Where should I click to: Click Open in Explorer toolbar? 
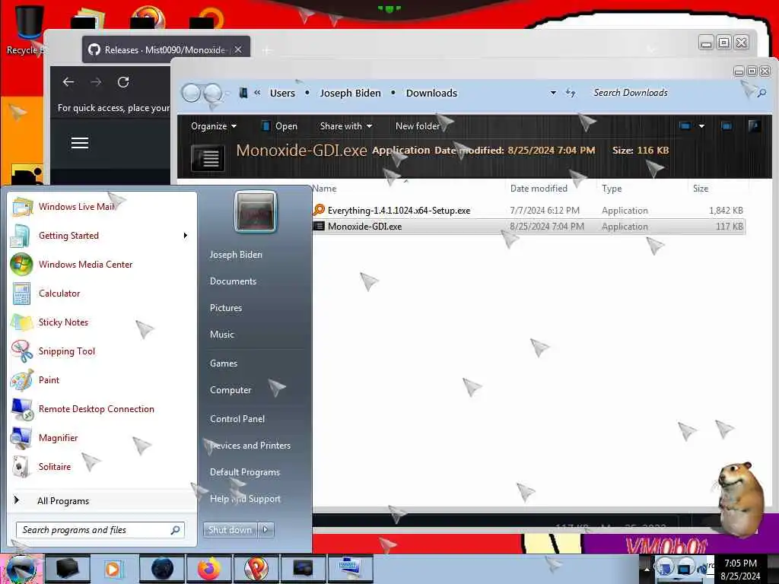(x=280, y=126)
